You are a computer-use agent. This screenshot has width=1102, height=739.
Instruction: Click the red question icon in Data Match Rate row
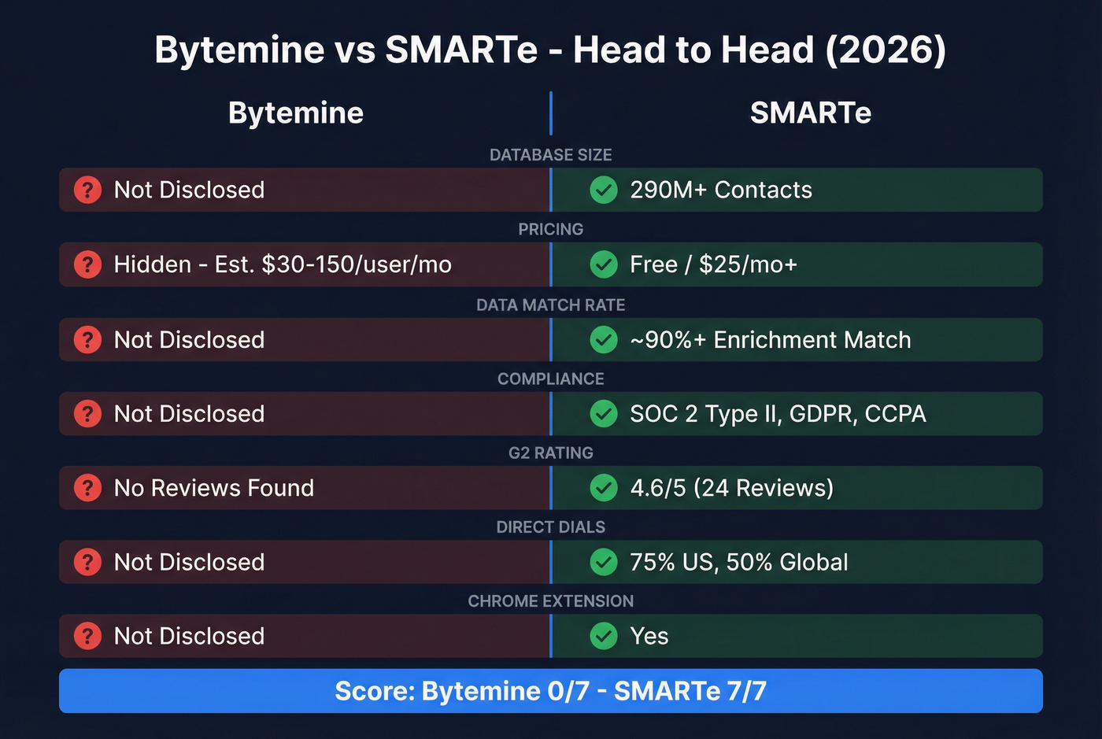click(x=87, y=340)
